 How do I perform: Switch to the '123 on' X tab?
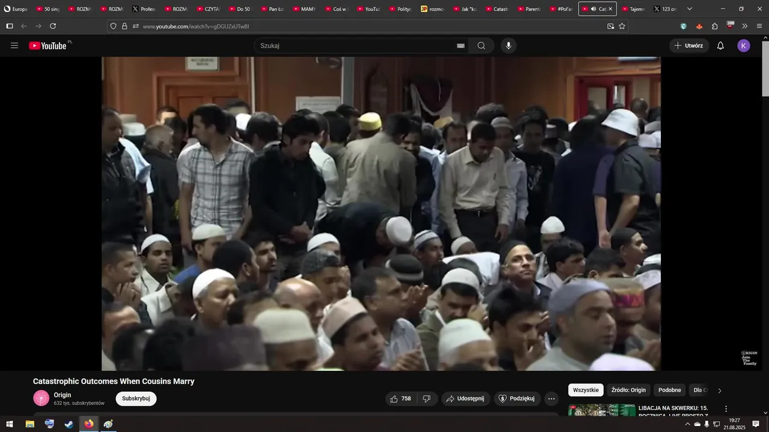click(665, 9)
